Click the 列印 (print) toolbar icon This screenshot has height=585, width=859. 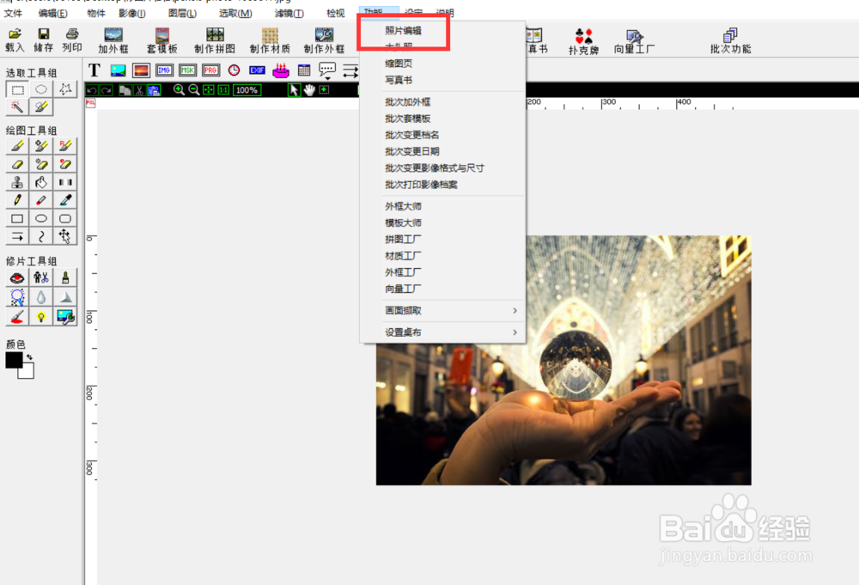click(72, 40)
